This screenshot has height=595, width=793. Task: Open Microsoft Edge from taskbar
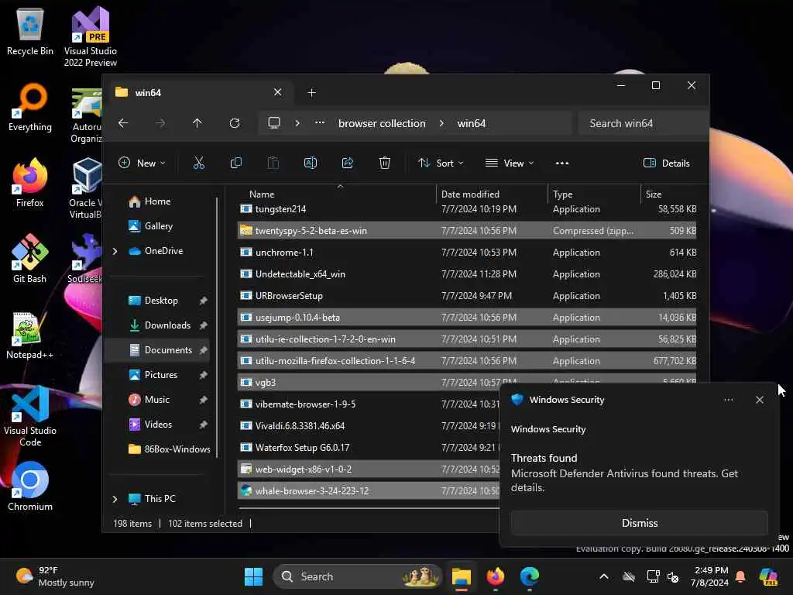530,576
